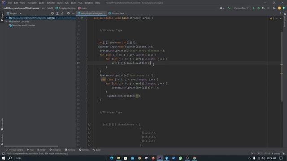Click Expand All icon in Project panel
This screenshot has height=161, width=287.
click(x=57, y=13)
